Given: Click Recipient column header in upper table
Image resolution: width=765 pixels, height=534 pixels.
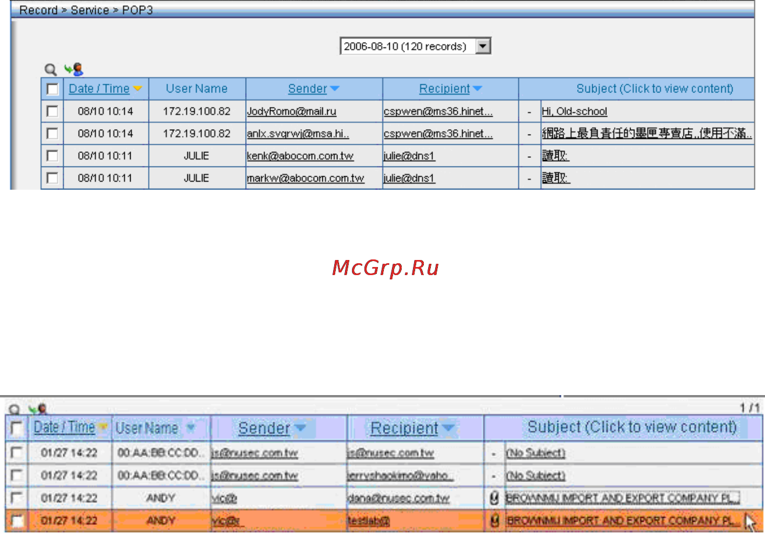Looking at the screenshot, I should click(x=444, y=89).
